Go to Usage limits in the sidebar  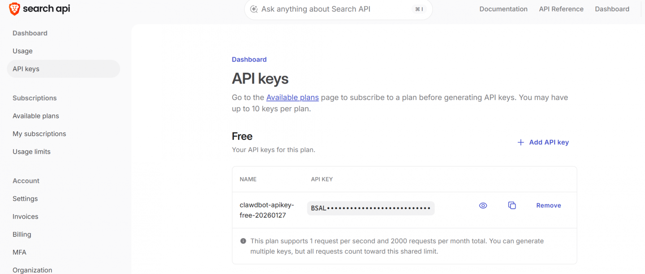32,152
